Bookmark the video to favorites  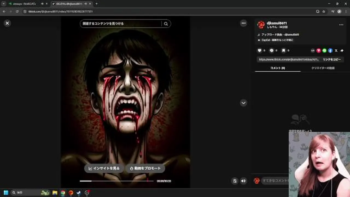coord(284,51)
